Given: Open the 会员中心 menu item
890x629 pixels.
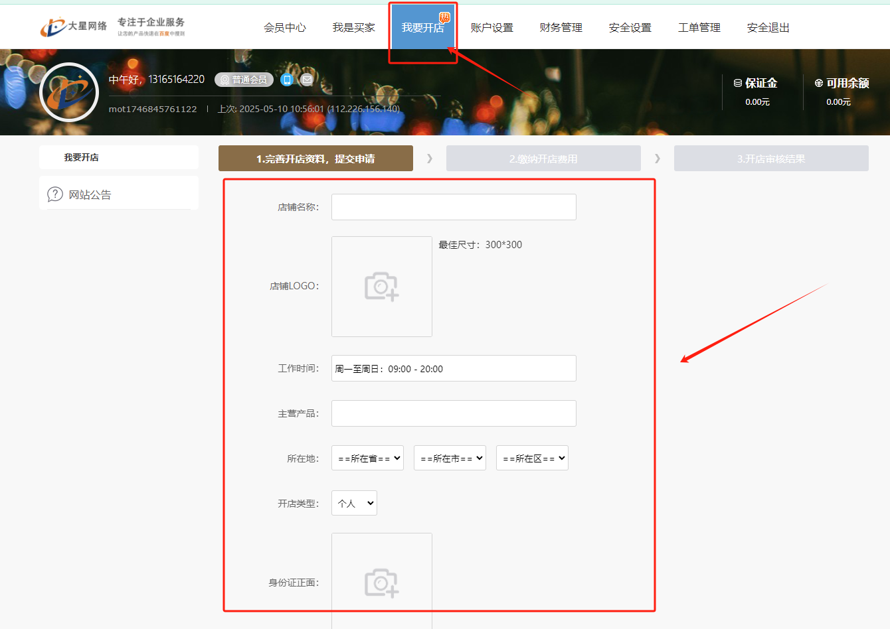Looking at the screenshot, I should [284, 27].
